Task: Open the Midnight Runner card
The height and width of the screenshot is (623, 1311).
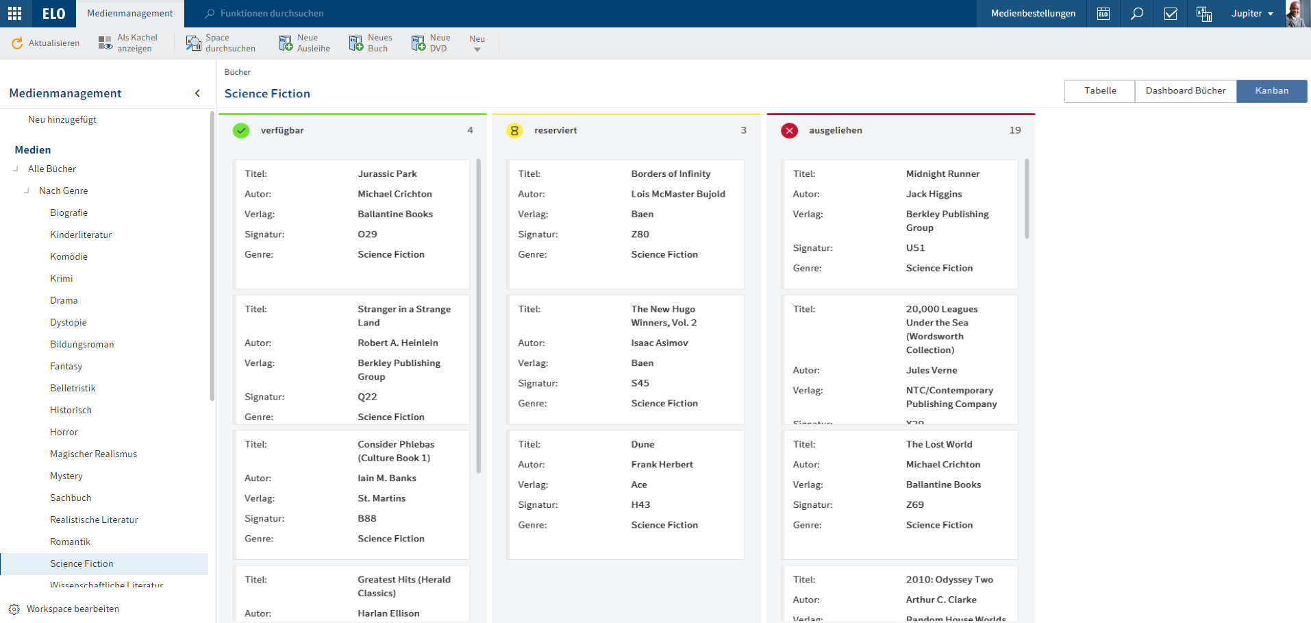Action: point(901,224)
